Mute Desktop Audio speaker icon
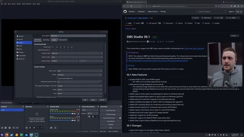This screenshot has height=137, width=244. [75, 114]
